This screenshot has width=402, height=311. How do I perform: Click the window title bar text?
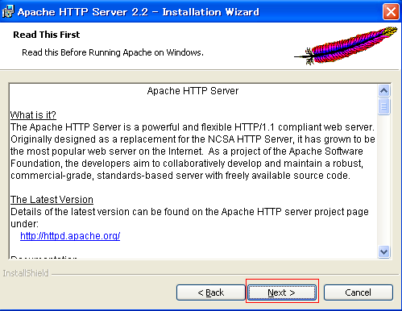[139, 12]
